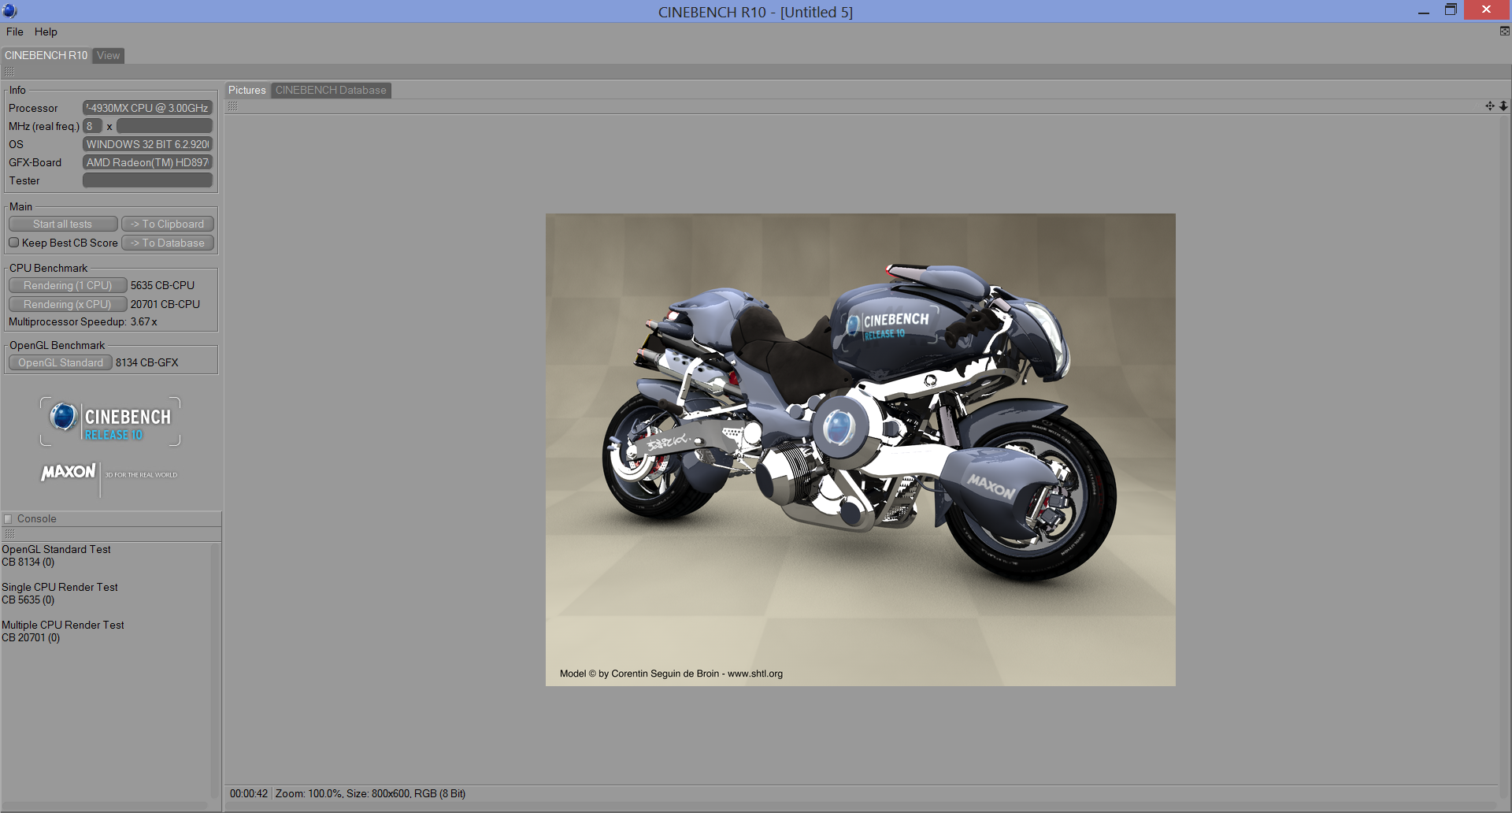Click 'Single CPU Render Test' console line

pos(60,587)
